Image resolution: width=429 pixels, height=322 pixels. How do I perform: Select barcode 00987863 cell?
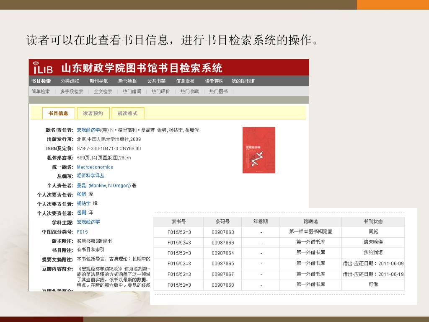tap(223, 232)
